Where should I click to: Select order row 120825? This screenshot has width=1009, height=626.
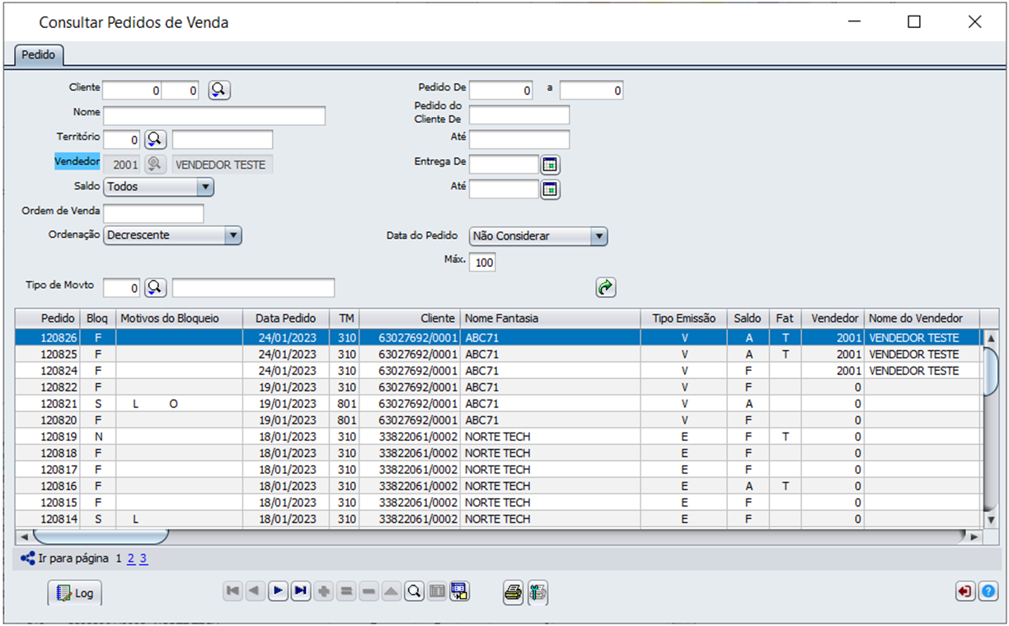(499, 354)
